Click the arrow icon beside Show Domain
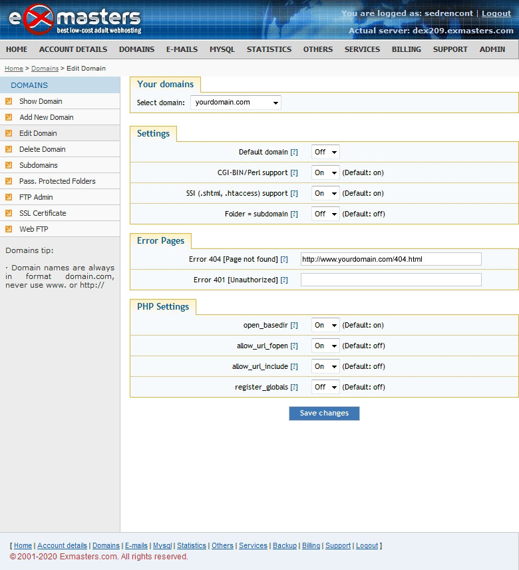The width and height of the screenshot is (519, 570). pos(9,101)
